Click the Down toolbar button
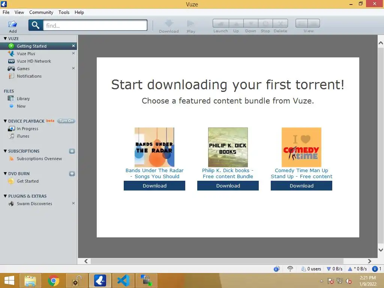384x288 pixels. point(250,24)
